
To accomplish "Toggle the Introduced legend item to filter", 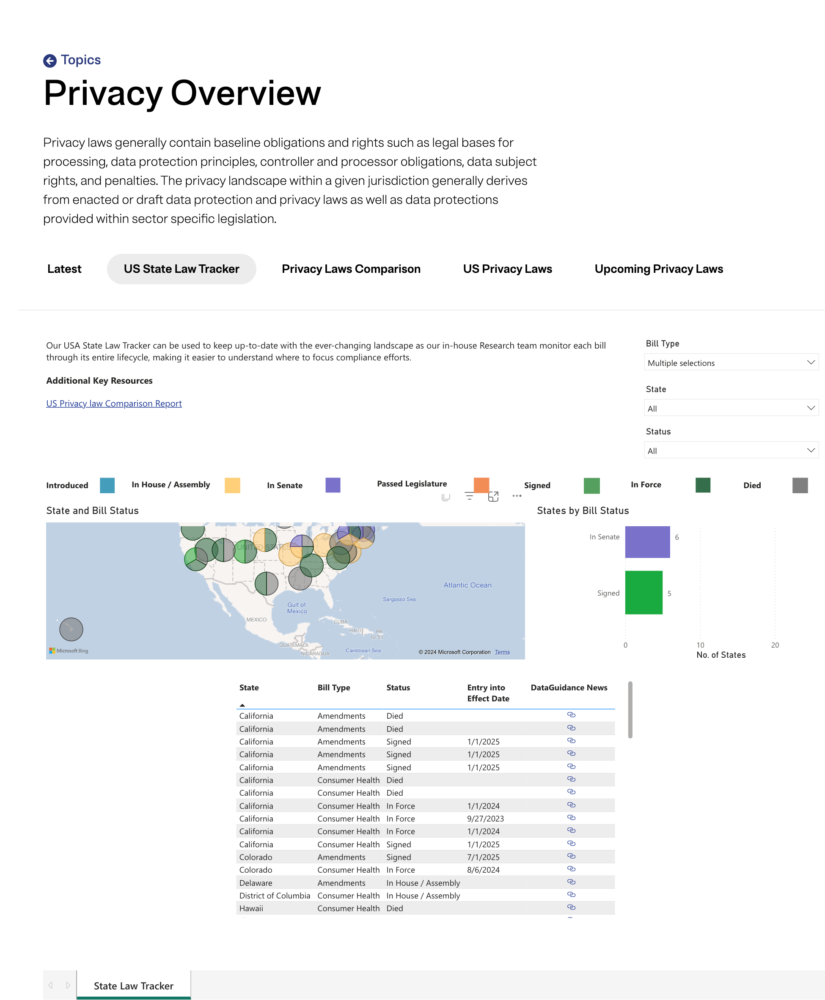I will (x=108, y=486).
